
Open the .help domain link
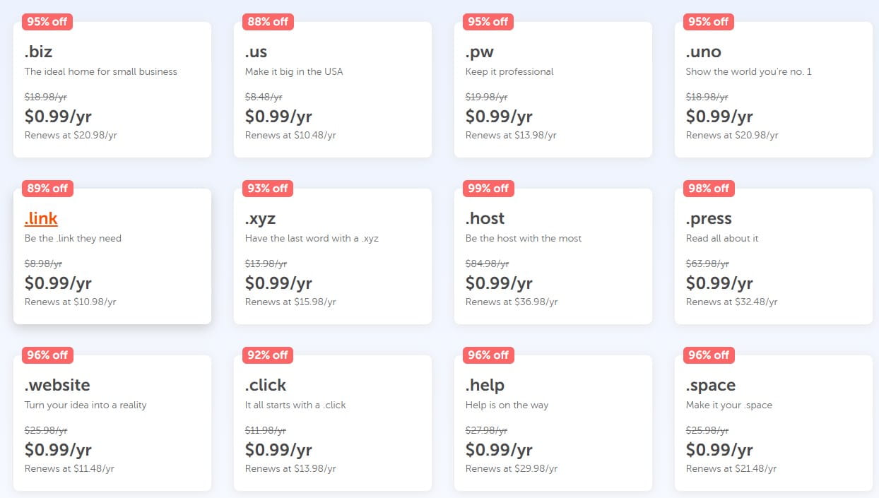(485, 385)
